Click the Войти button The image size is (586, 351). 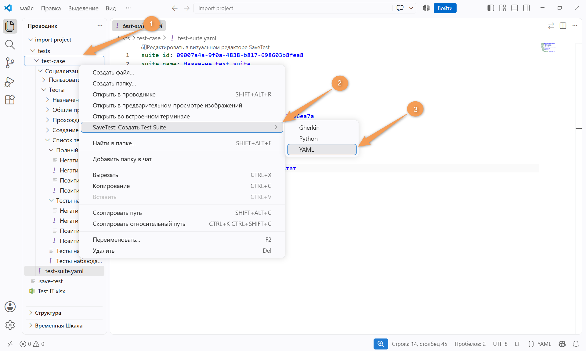(x=445, y=8)
